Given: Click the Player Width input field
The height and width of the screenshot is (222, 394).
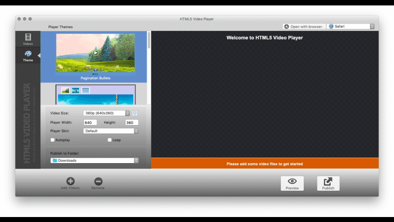Looking at the screenshot, I should click(90, 123).
